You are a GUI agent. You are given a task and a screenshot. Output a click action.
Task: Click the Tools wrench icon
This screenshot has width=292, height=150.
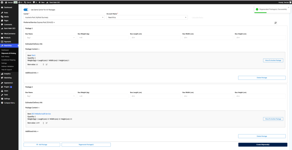coord(2,95)
